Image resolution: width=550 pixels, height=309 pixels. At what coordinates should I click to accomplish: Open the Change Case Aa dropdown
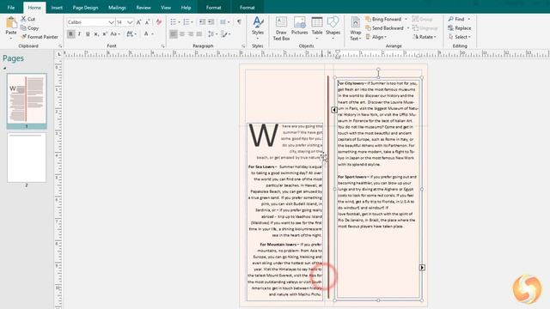click(115, 34)
